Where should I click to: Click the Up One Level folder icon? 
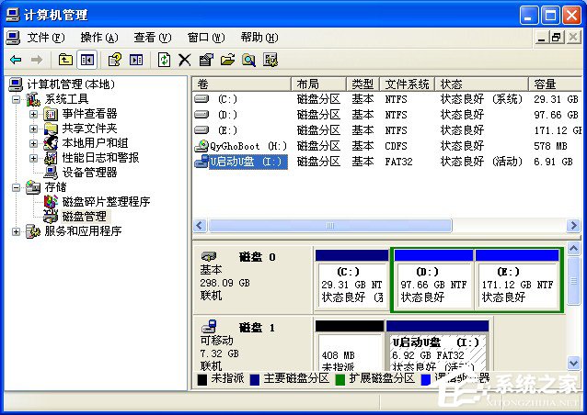coord(65,60)
